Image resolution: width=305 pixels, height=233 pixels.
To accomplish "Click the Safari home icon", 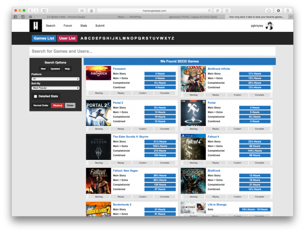I will coord(91,10).
